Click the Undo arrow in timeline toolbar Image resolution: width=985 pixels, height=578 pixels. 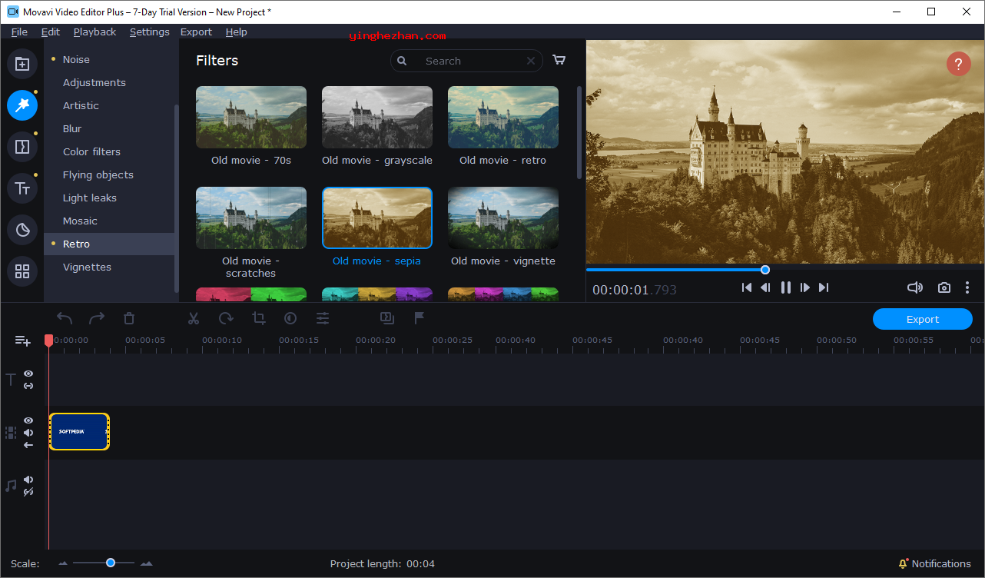(x=65, y=318)
